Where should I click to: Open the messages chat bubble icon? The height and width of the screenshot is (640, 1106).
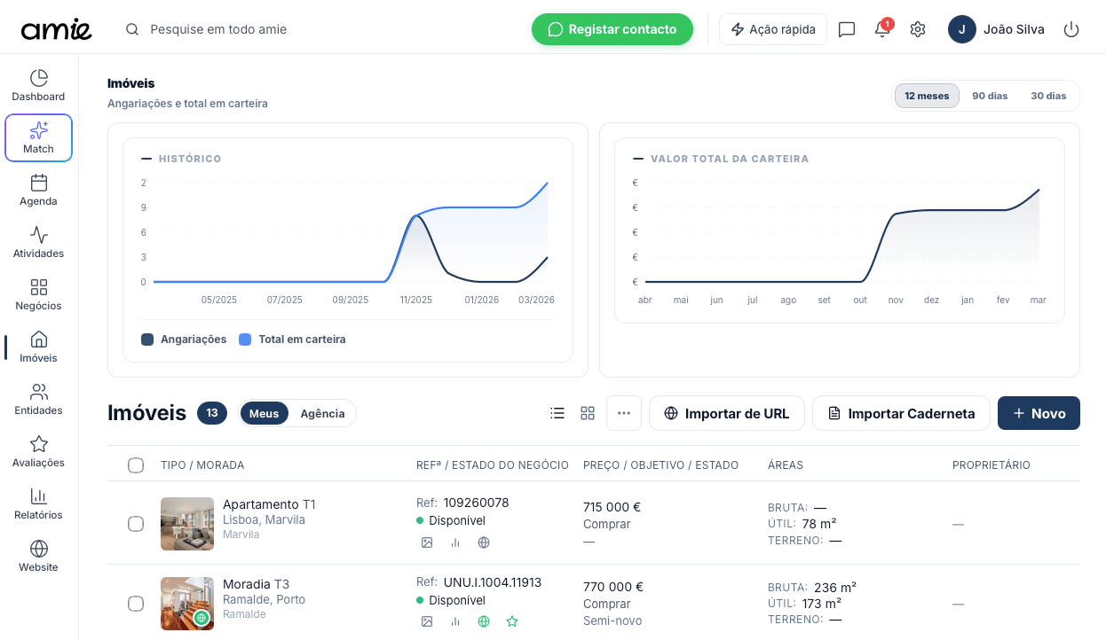pyautogui.click(x=847, y=29)
